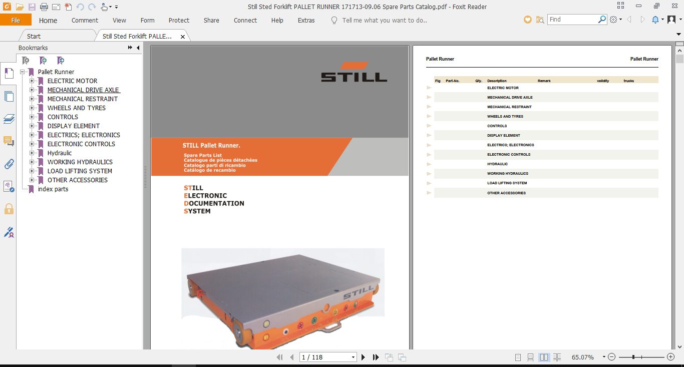Redo the last undone action
684x367 pixels.
click(x=92, y=7)
